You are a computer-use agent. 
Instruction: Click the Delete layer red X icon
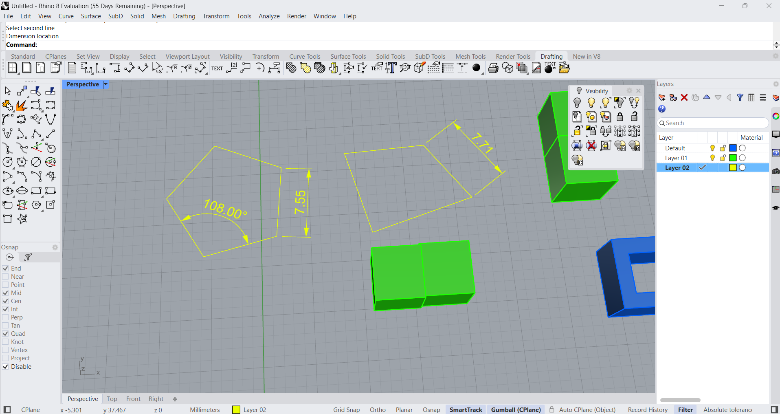(x=684, y=97)
